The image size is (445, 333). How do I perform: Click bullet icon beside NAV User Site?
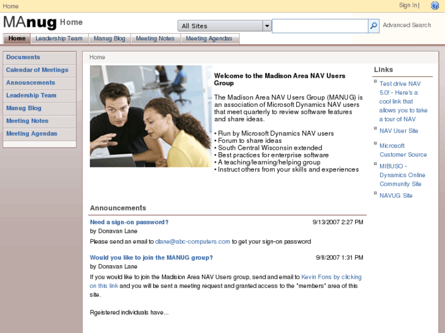pyautogui.click(x=375, y=128)
